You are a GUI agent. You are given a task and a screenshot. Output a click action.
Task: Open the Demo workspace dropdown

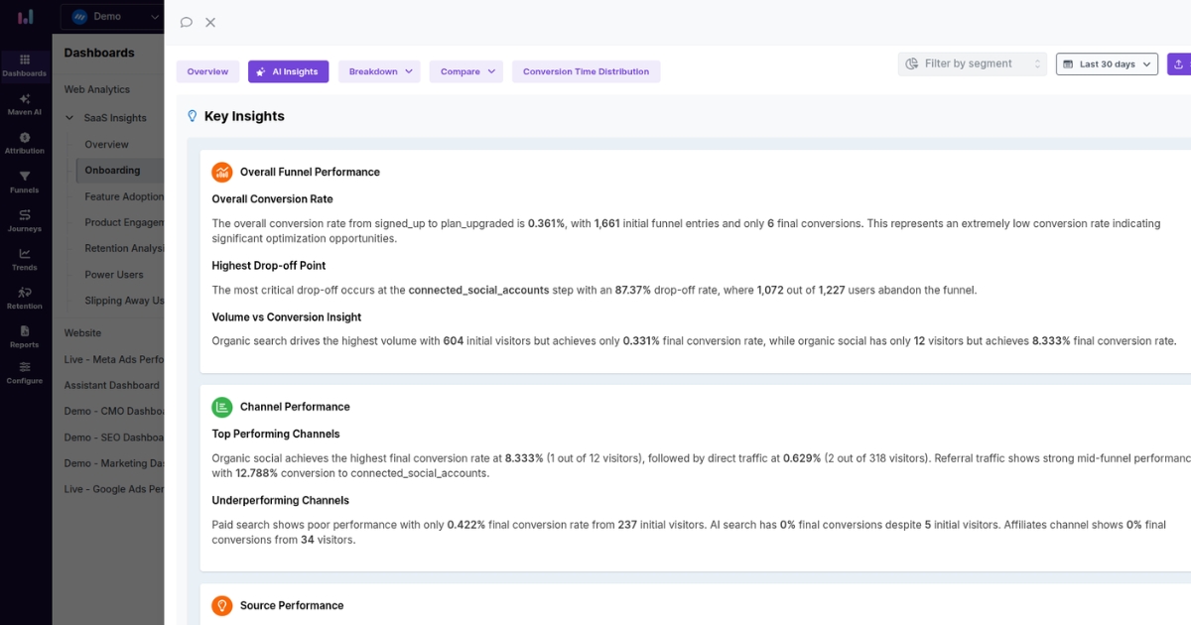[x=111, y=17]
